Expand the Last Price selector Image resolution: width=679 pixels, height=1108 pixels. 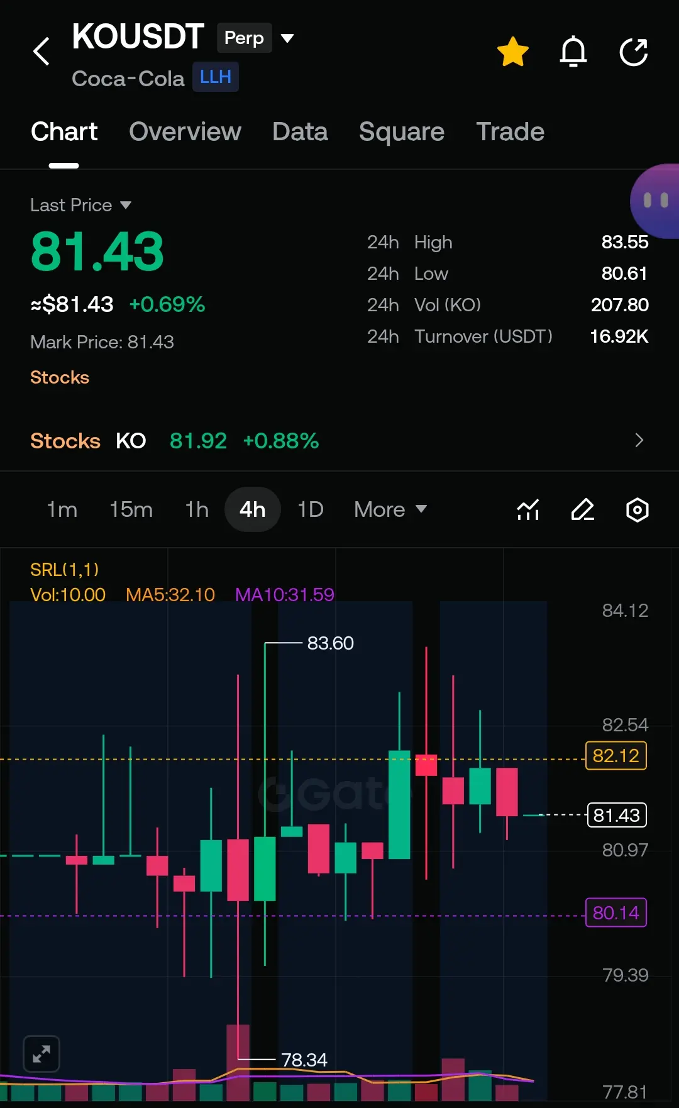coord(81,205)
